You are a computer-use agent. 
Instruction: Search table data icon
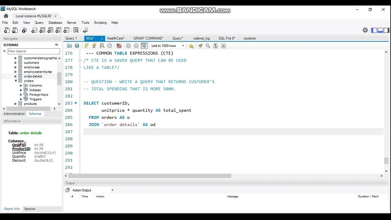[76, 30]
